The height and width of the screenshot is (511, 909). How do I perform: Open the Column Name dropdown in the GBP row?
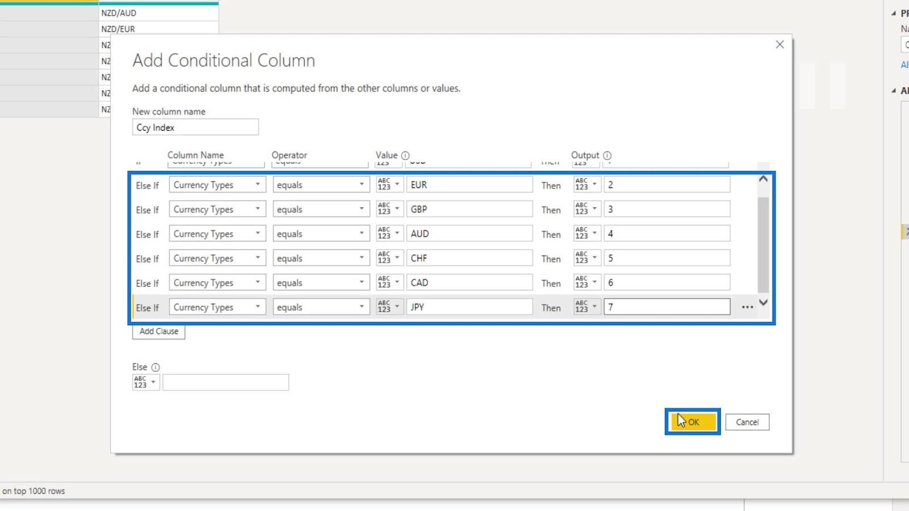coord(217,209)
